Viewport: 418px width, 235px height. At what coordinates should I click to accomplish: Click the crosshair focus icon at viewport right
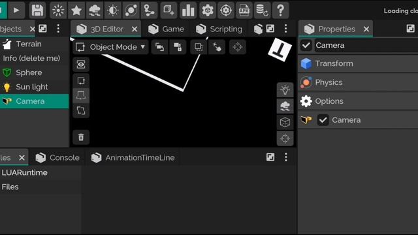point(285,138)
